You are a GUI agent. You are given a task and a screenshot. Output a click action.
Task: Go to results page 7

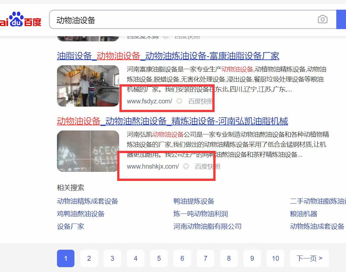[206, 258]
